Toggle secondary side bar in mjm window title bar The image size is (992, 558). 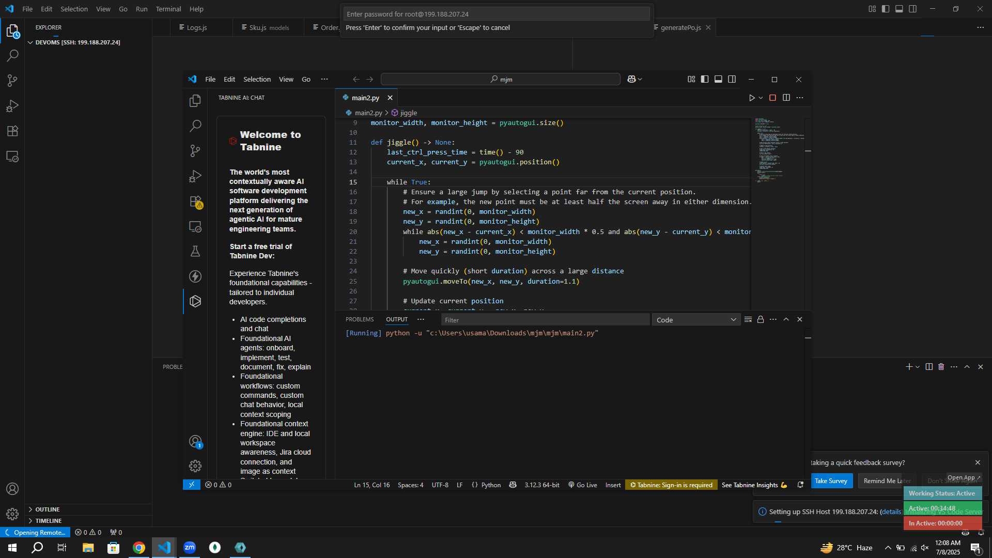tap(732, 79)
